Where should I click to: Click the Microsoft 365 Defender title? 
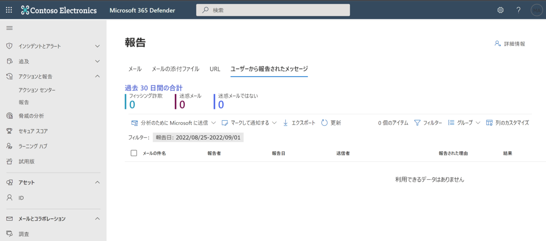(142, 10)
